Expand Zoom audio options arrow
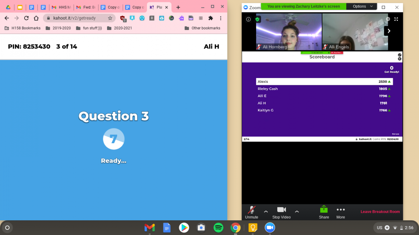This screenshot has width=419, height=235. (266, 211)
